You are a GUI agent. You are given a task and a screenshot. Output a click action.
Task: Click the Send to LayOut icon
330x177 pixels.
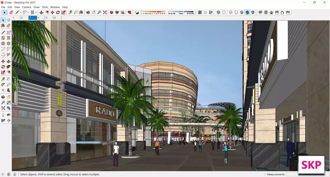(x=122, y=12)
